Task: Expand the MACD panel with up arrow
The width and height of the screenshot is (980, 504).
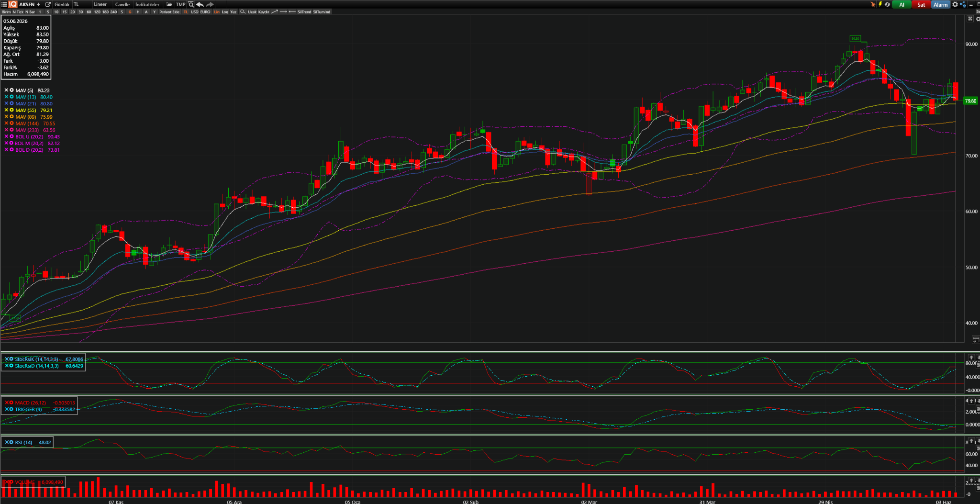Action: pos(971,401)
